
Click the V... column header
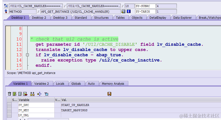(x=58, y=100)
